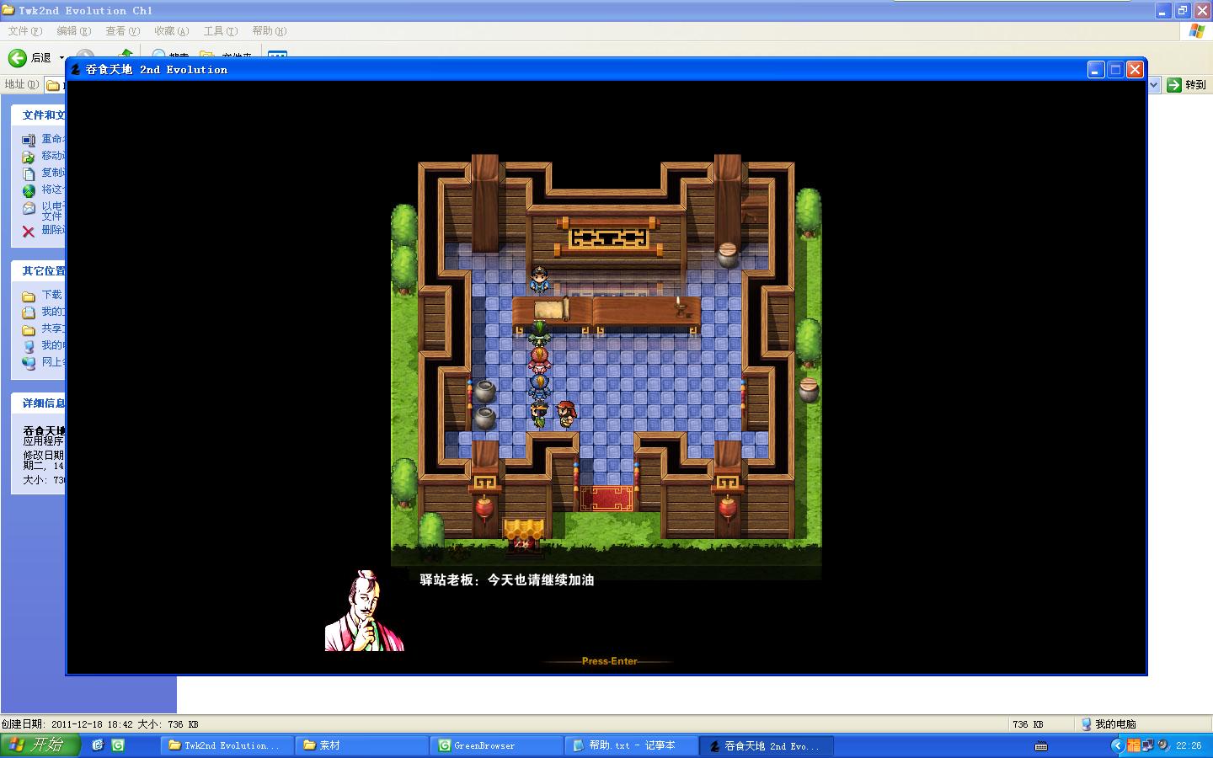Click the network places icon in sidebar
1213x758 pixels.
pyautogui.click(x=29, y=363)
